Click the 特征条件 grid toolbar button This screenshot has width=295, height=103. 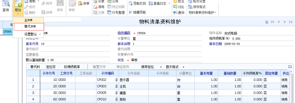click(123, 67)
